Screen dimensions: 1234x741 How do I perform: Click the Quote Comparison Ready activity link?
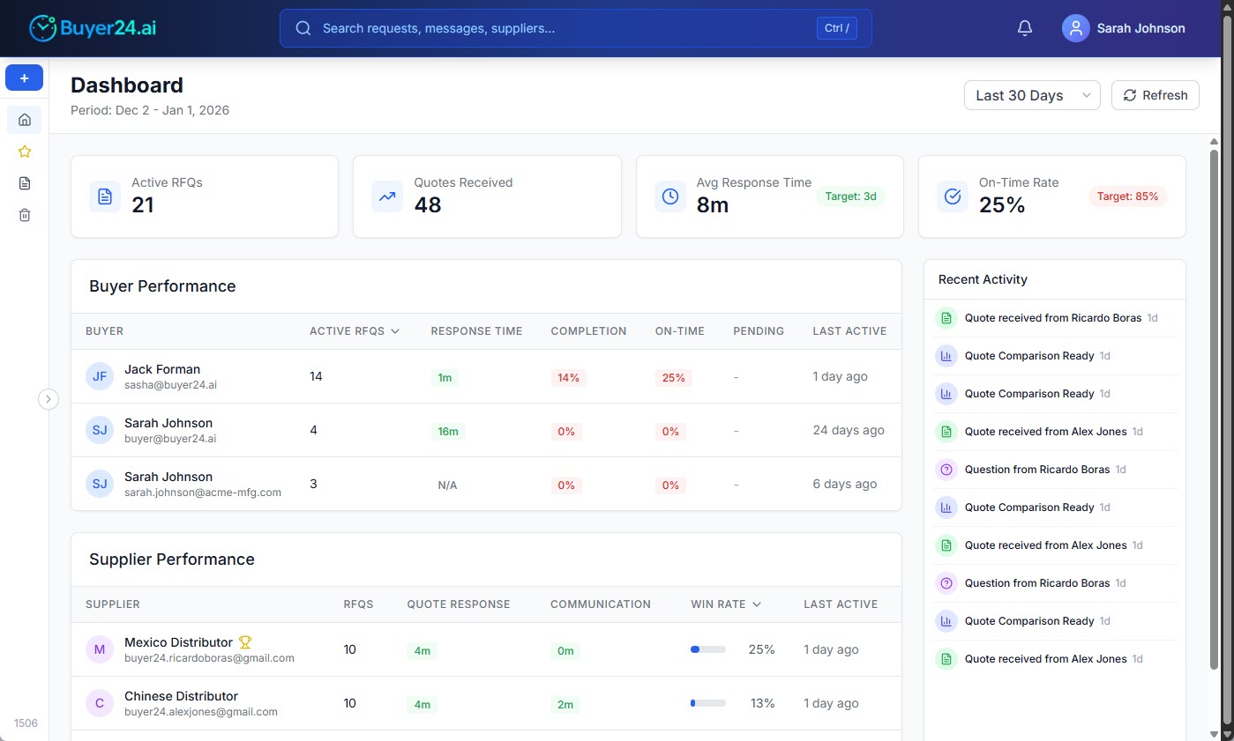pos(1028,355)
